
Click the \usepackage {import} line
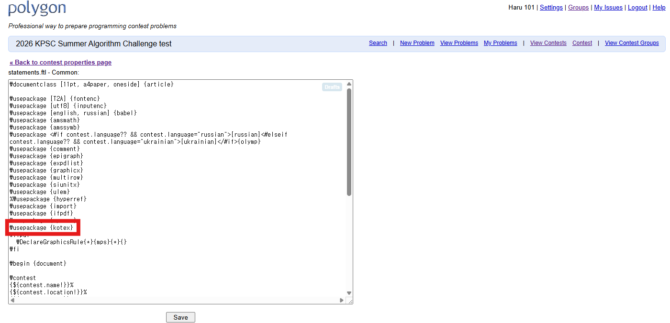(x=43, y=206)
